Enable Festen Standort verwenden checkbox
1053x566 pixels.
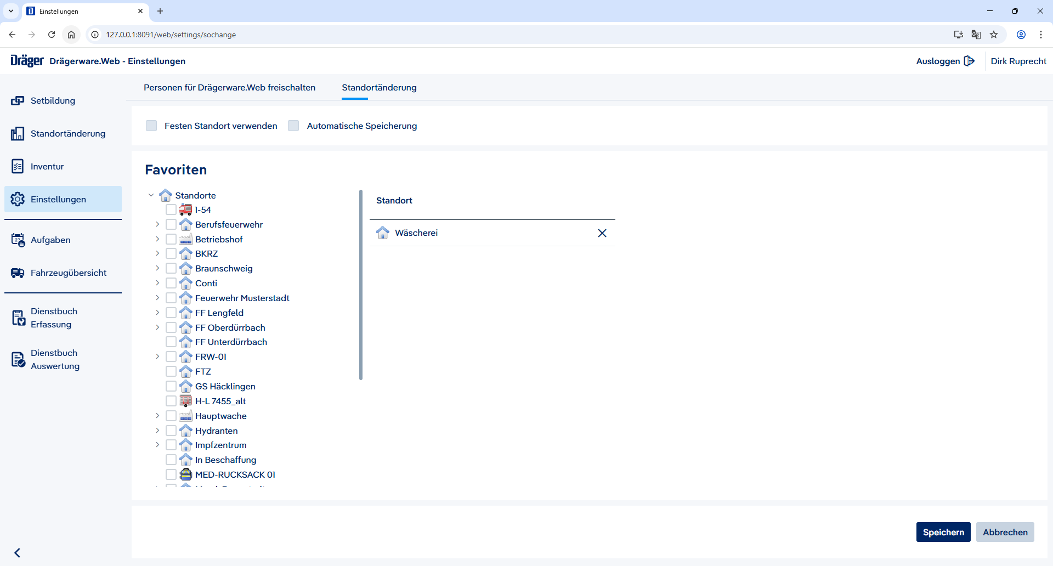point(151,126)
